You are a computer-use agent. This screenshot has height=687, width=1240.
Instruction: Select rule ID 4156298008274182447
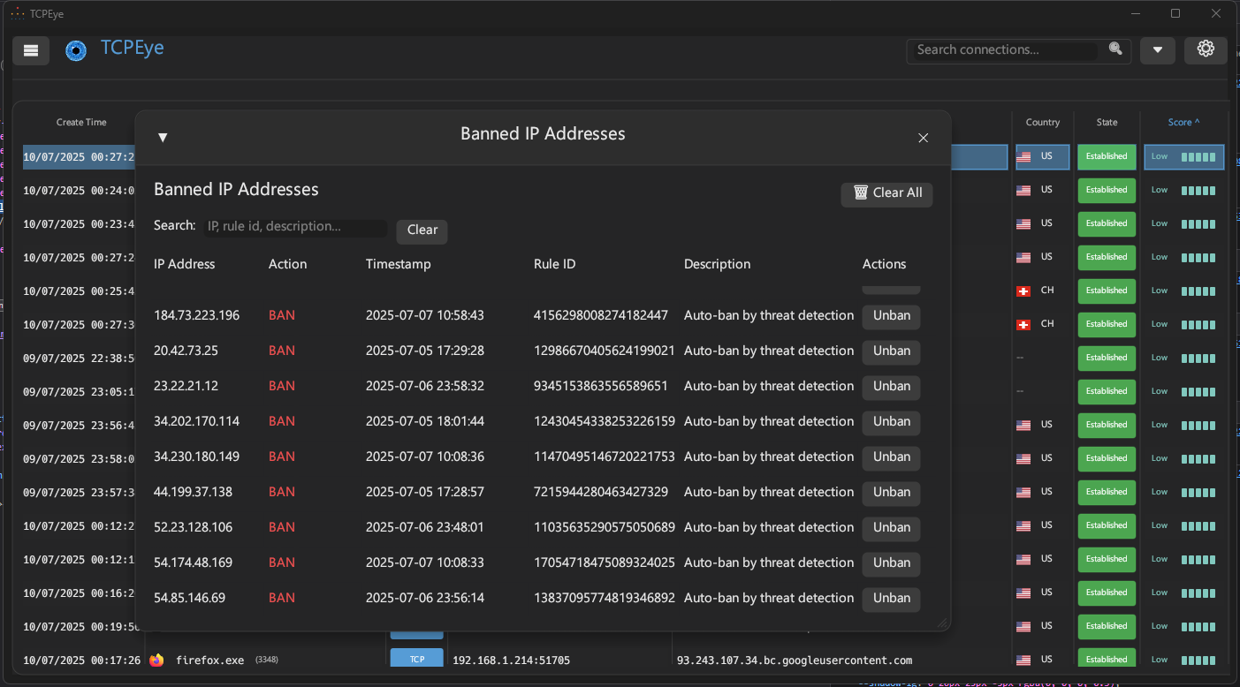601,315
